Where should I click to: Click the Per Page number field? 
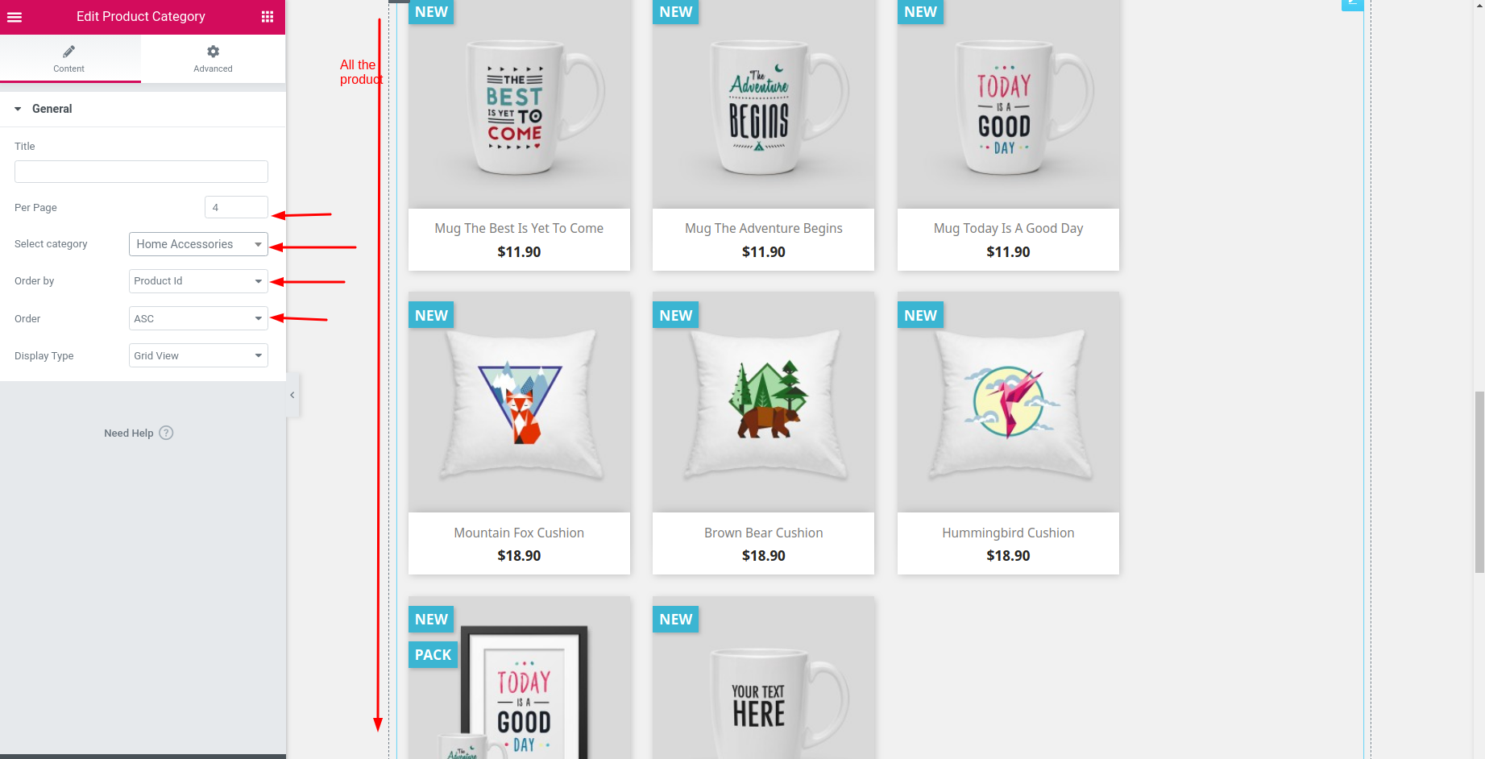pyautogui.click(x=236, y=207)
